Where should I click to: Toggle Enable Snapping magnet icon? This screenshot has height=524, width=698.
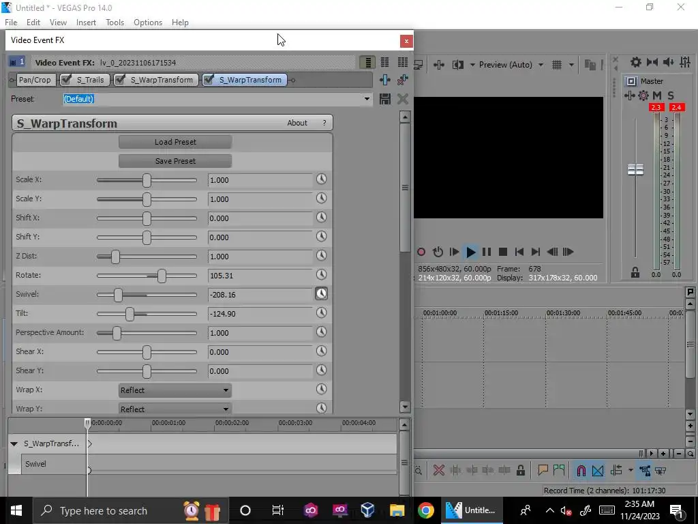[x=581, y=470]
